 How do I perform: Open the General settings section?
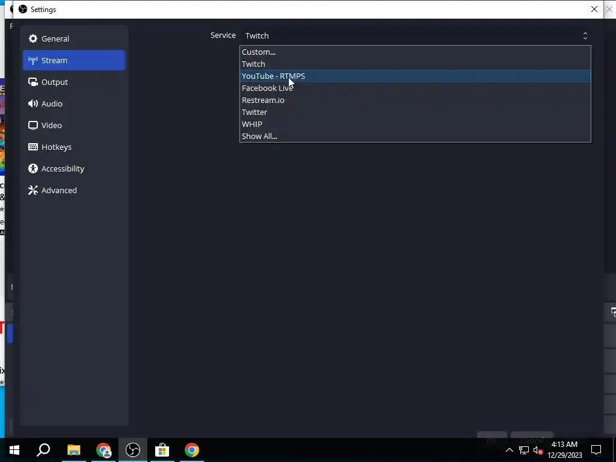click(74, 38)
